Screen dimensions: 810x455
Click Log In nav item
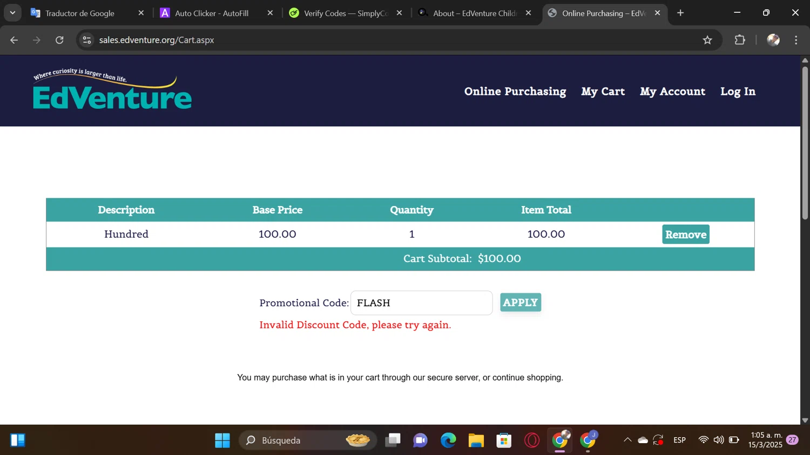click(738, 92)
